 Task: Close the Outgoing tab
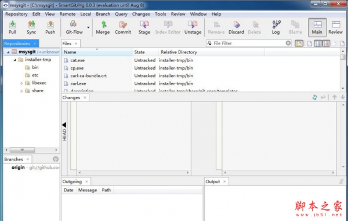click(x=86, y=182)
